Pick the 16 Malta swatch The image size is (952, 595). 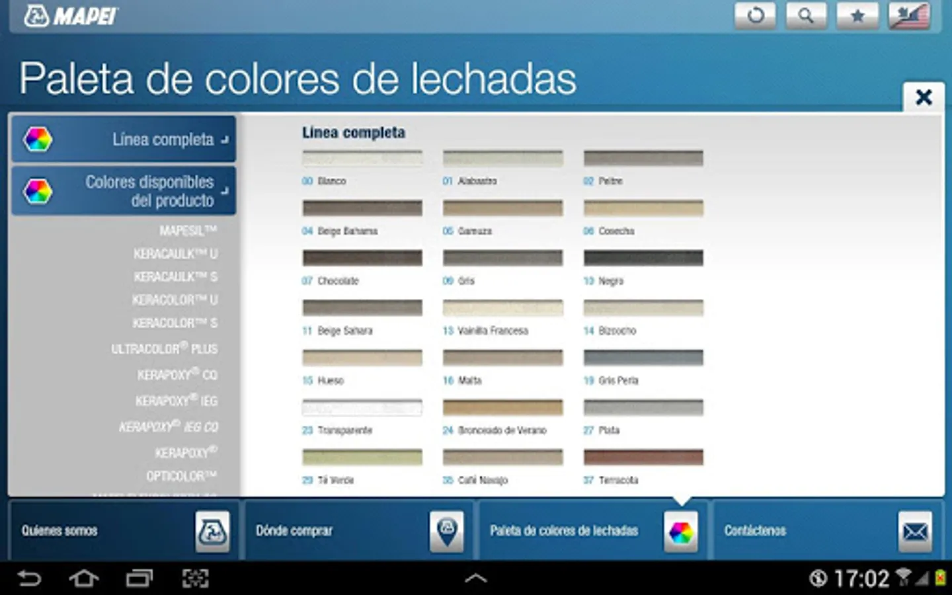click(x=503, y=358)
